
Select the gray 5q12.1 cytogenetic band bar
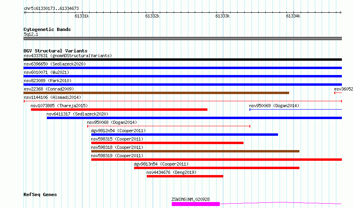pos(182,39)
